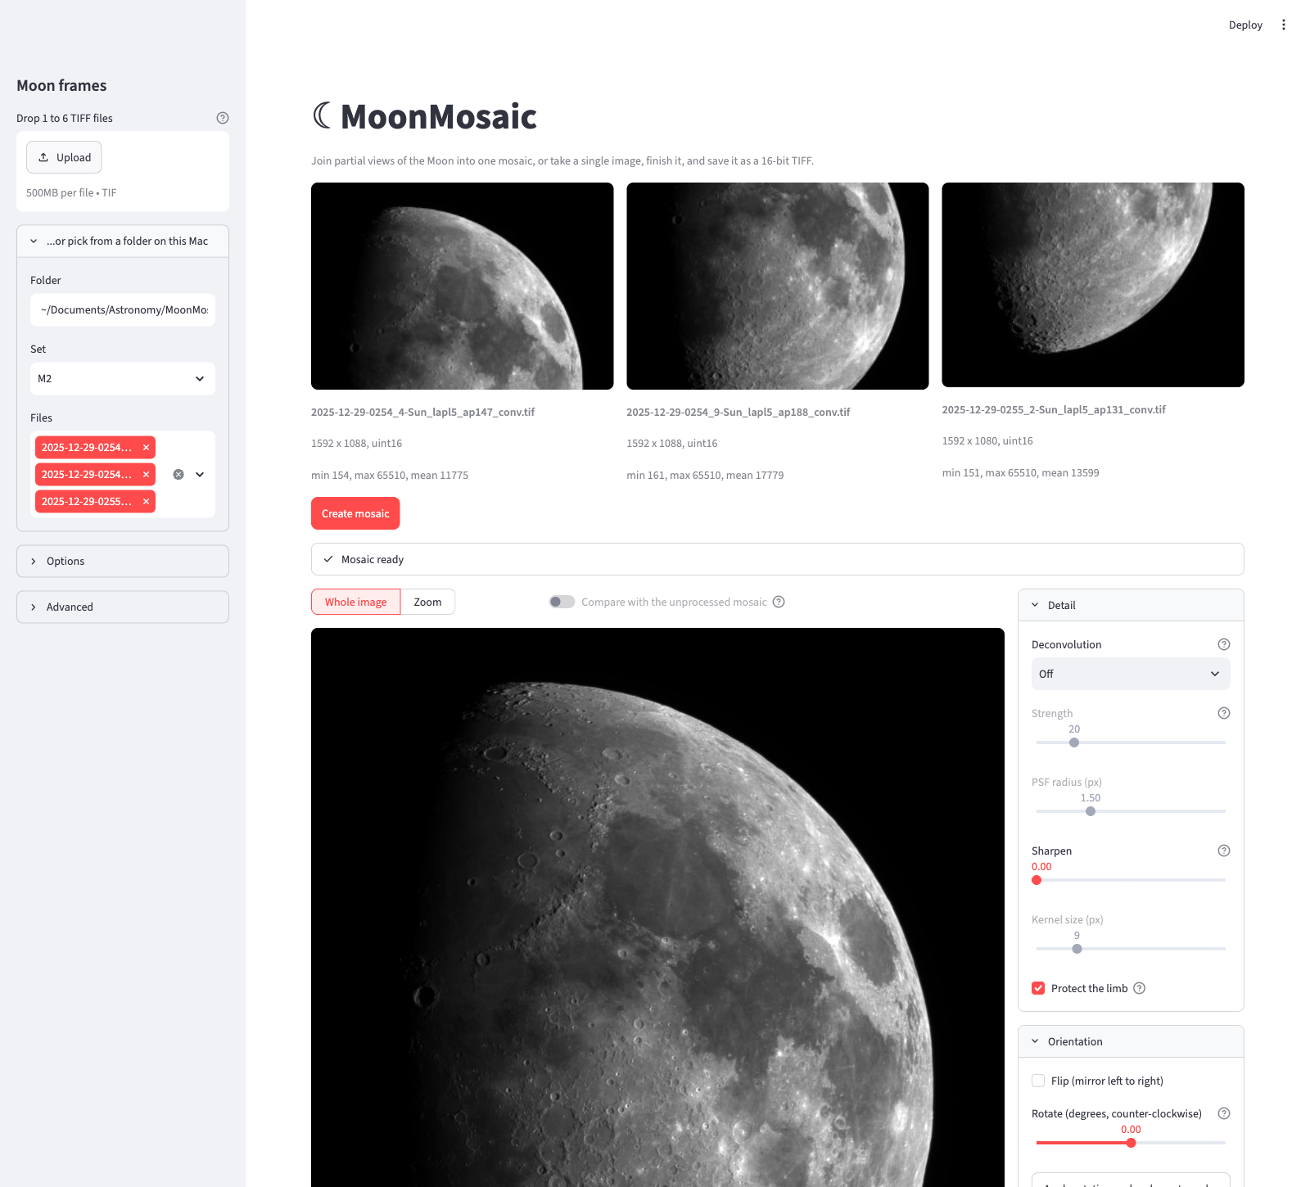The image size is (1310, 1187).
Task: Open thumbnail of ap131_conv.tif frame
Action: click(x=1093, y=285)
